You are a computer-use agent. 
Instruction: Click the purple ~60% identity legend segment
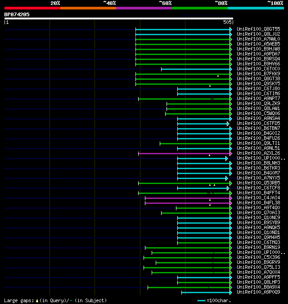pyautogui.click(x=144, y=8)
